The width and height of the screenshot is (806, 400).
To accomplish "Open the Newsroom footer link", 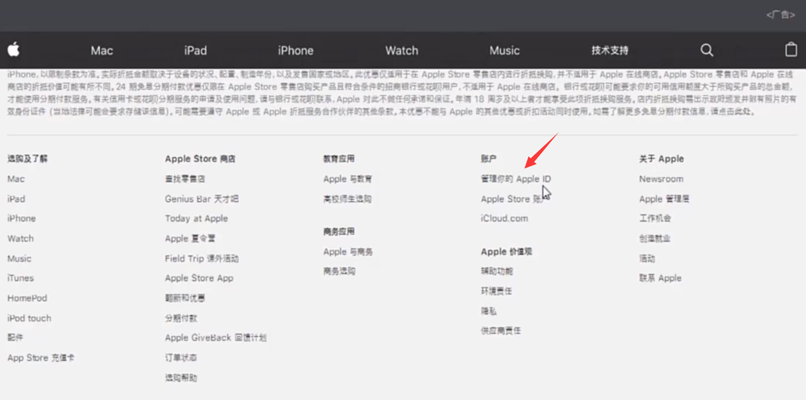I will (661, 179).
